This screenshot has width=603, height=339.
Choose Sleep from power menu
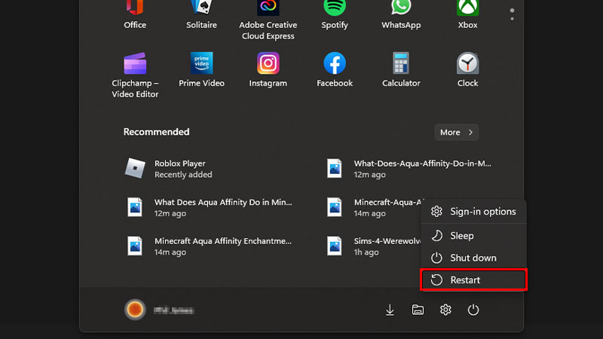tap(473, 236)
